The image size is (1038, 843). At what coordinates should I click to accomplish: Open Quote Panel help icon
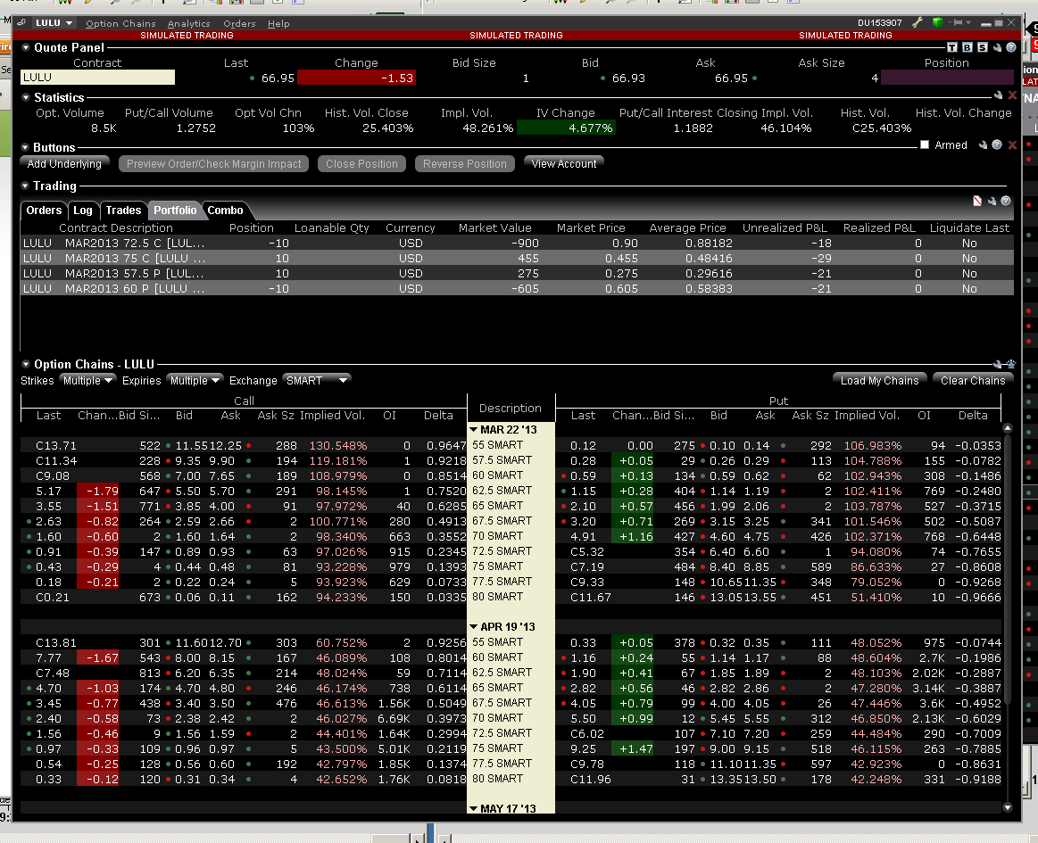tap(1011, 47)
